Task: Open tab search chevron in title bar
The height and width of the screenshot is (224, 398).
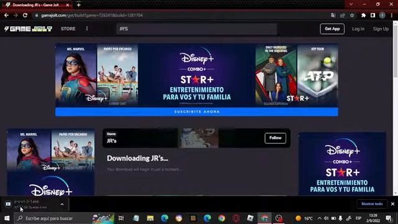Action: (x=351, y=4)
